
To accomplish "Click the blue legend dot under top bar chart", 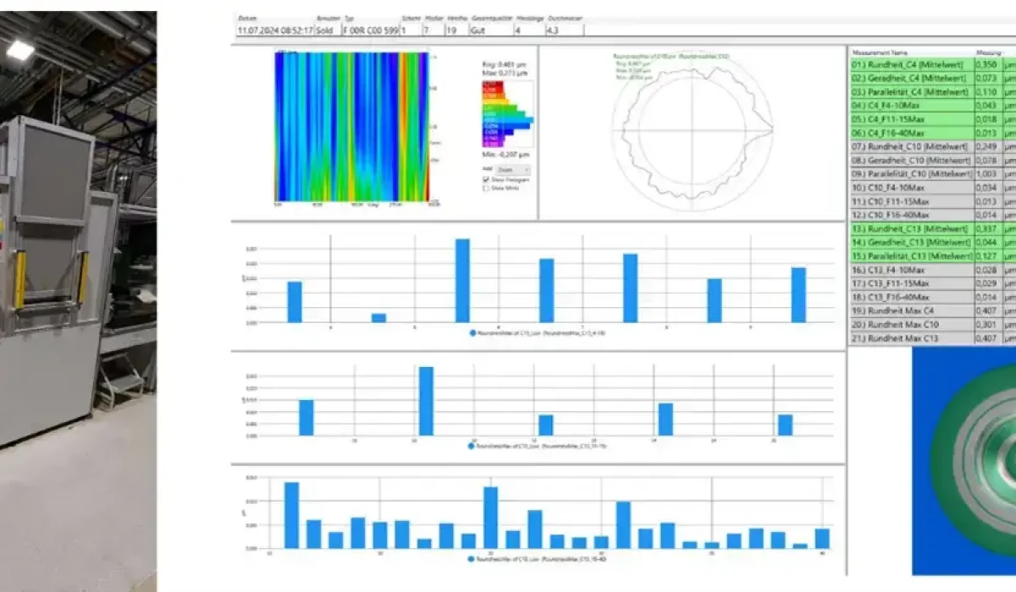I will click(472, 333).
